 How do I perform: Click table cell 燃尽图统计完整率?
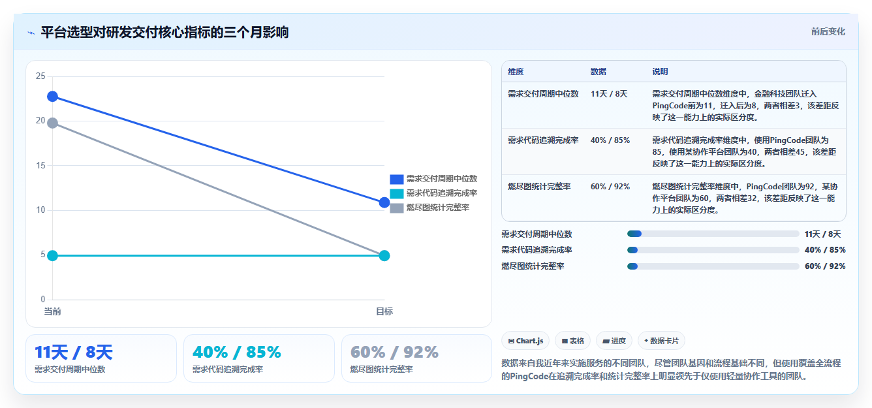point(539,187)
